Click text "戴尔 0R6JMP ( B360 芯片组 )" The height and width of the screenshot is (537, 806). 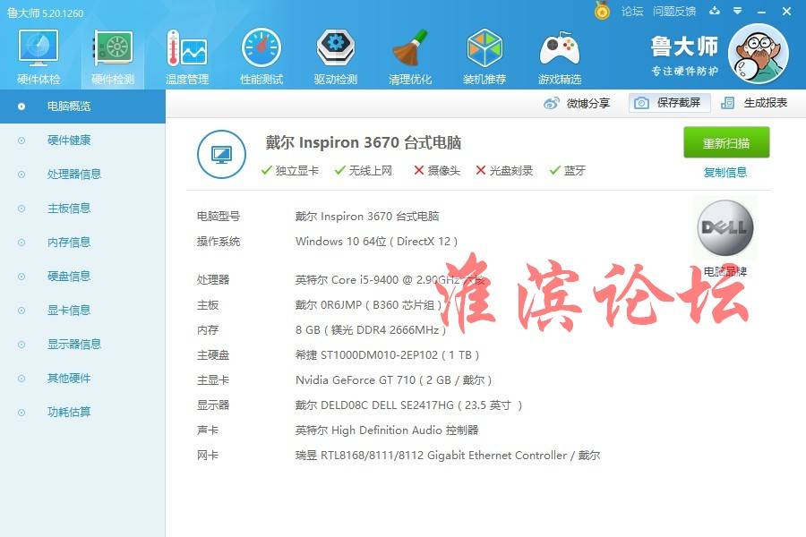(368, 305)
